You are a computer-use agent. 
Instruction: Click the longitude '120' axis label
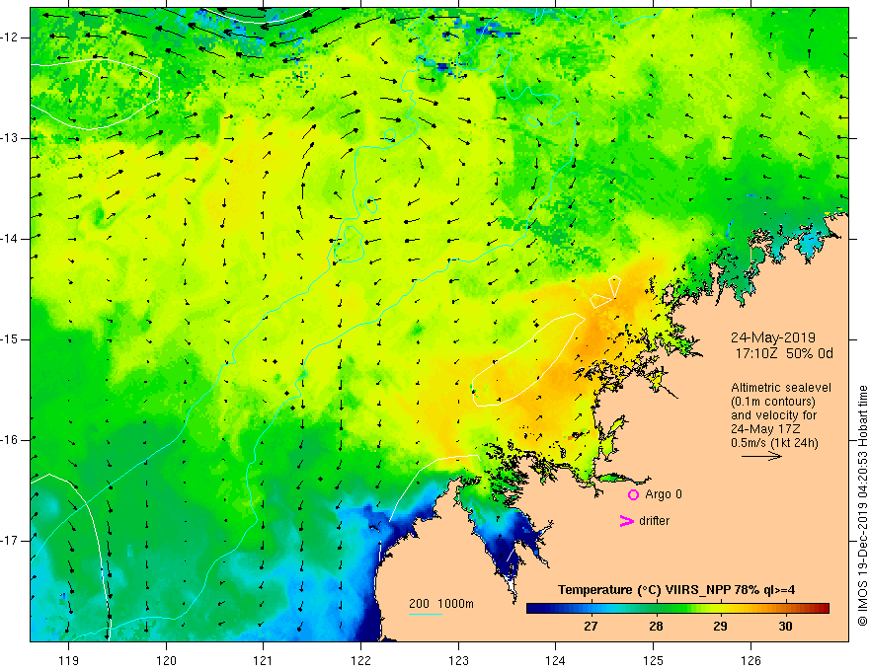(x=166, y=660)
